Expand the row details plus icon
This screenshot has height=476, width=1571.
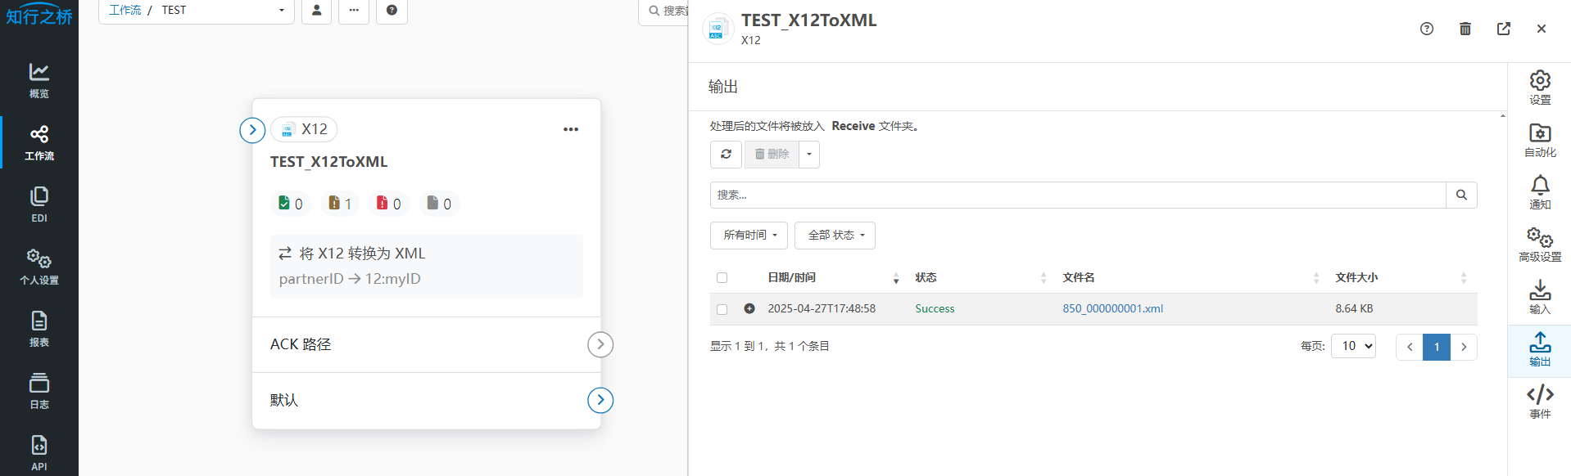pyautogui.click(x=749, y=308)
